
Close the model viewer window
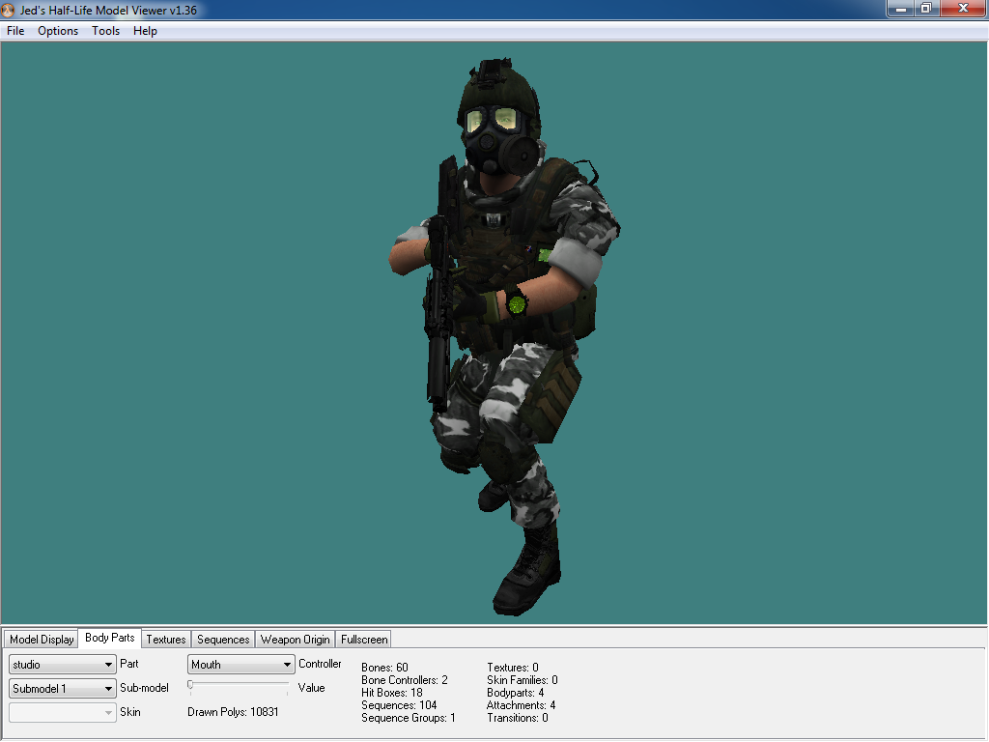[963, 8]
